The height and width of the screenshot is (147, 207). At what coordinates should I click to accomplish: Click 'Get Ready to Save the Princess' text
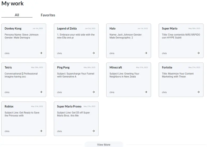22,114
